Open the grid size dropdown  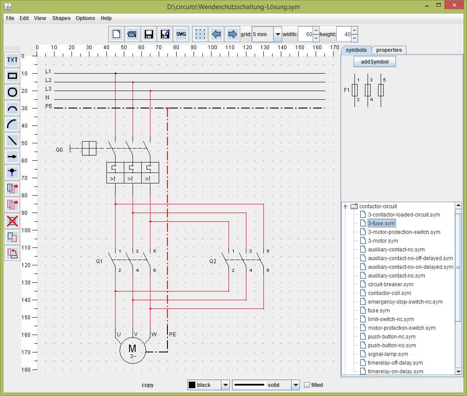pyautogui.click(x=278, y=34)
